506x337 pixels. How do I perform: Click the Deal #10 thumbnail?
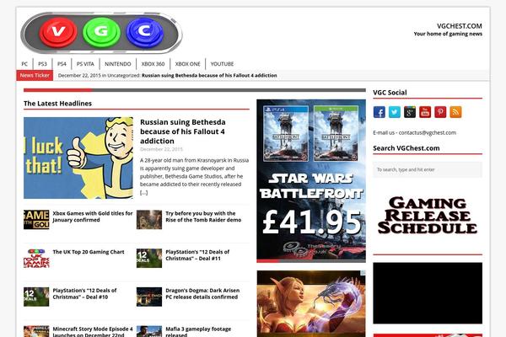pyautogui.click(x=36, y=297)
